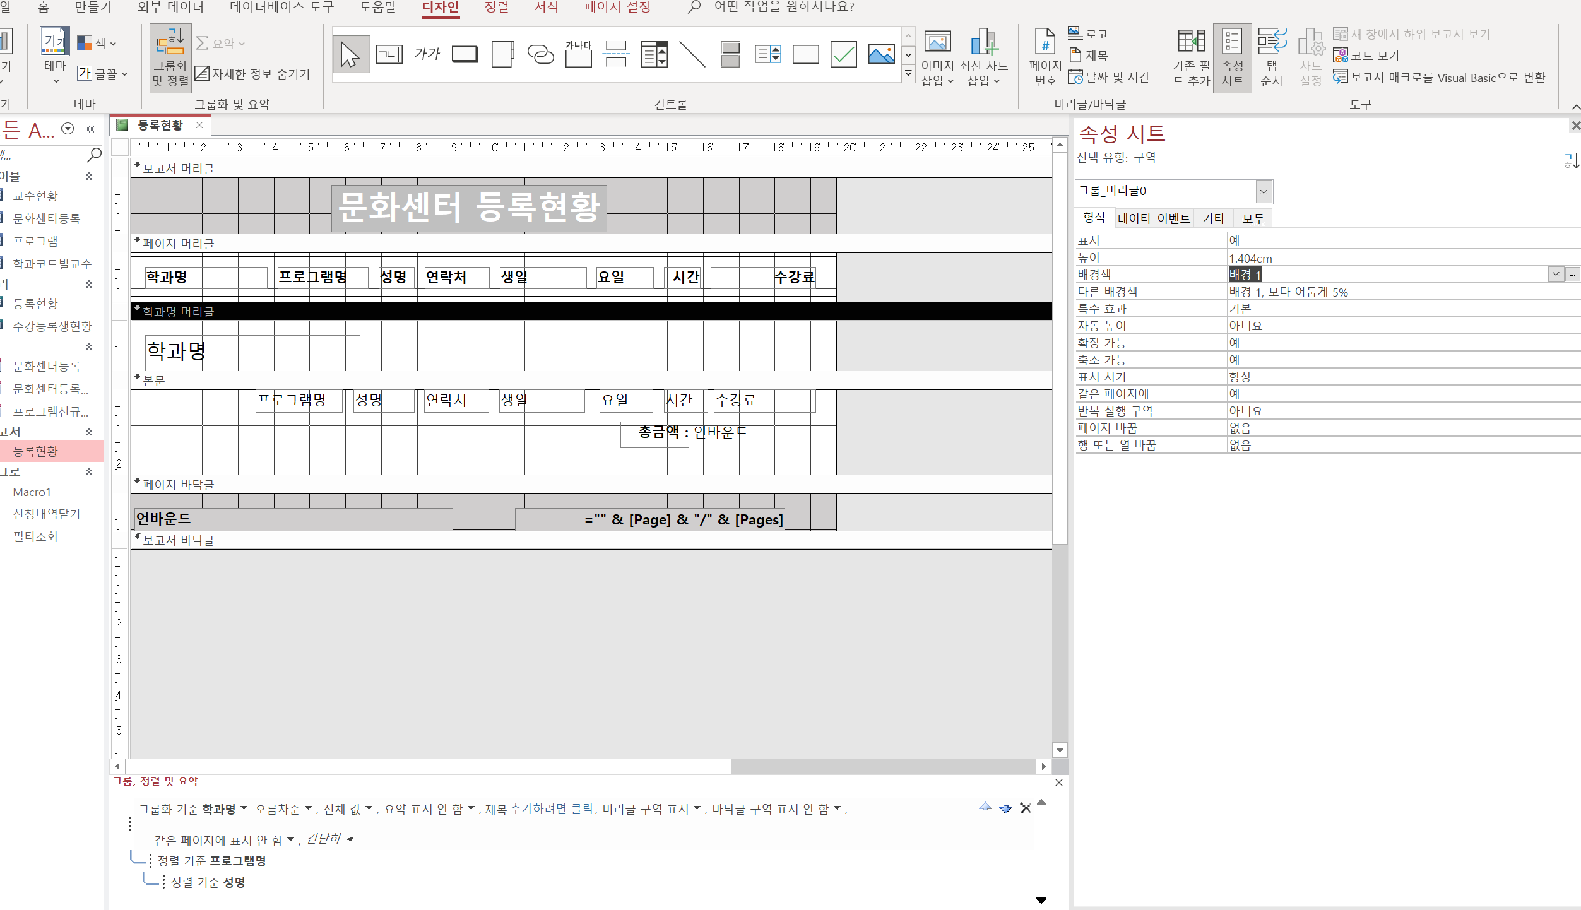Toggle the Property Sheet button
This screenshot has width=1581, height=910.
click(1232, 57)
